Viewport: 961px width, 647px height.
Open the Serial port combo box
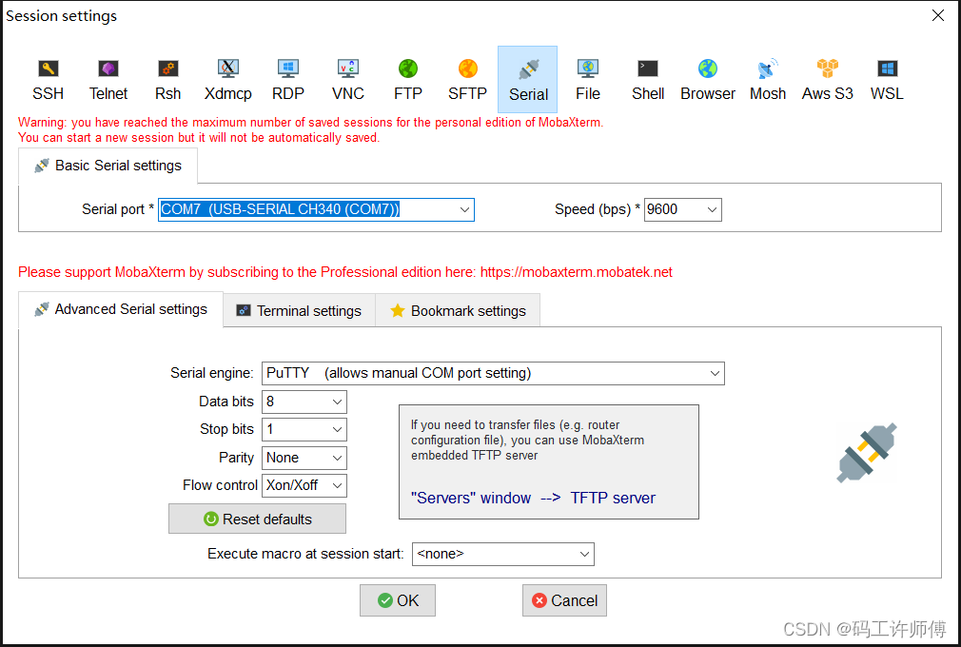point(316,209)
